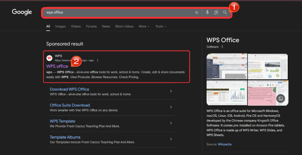Open the three-dot menu beside the WPS URL
This screenshot has width=302, height=155.
click(x=97, y=60)
